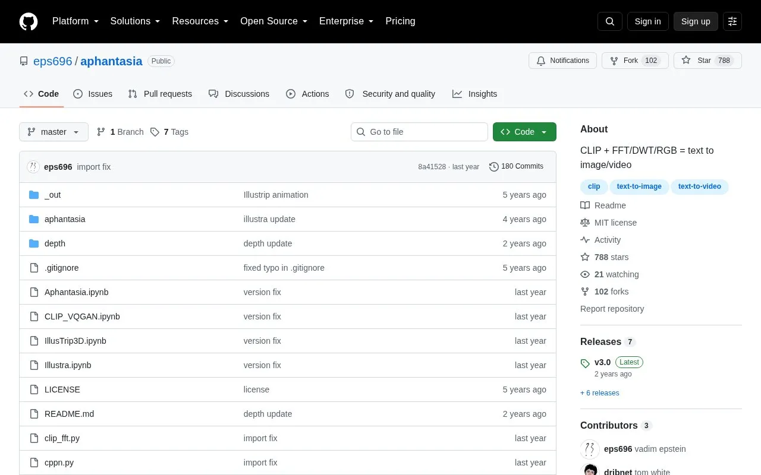
Task: Click the depth folder icon
Action: click(34, 243)
